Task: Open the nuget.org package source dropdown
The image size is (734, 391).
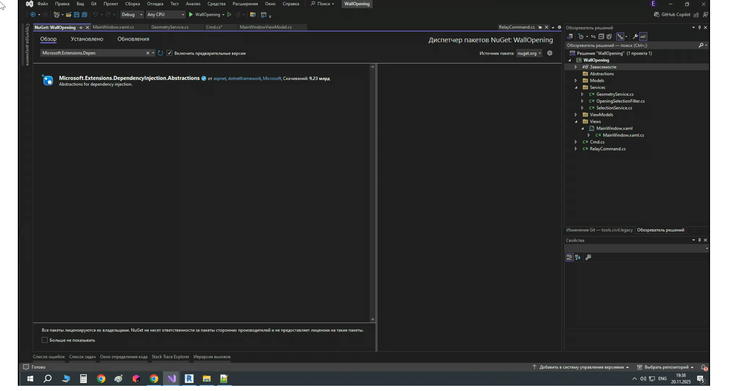Action: pos(529,53)
